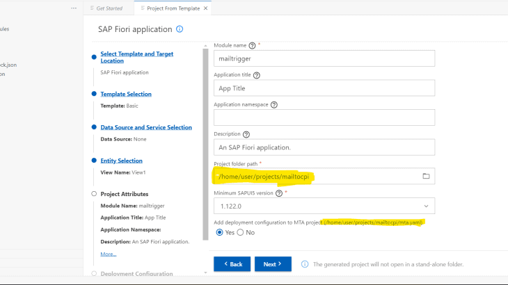Open folder browser for Project folder path
The width and height of the screenshot is (508, 285).
426,177
